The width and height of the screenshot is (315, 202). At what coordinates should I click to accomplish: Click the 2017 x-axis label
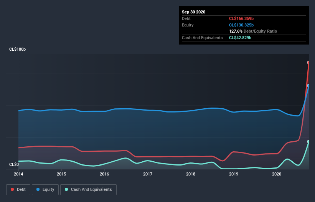[148, 174]
